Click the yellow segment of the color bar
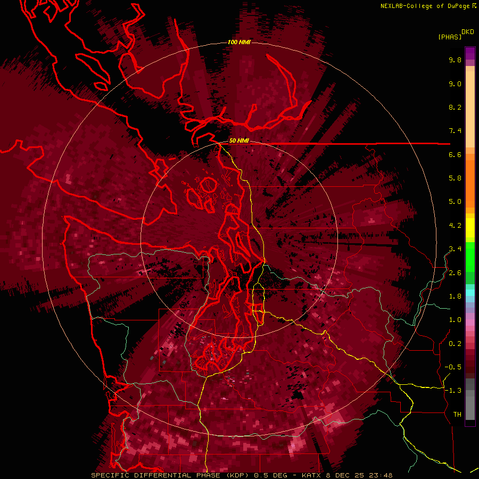The height and width of the screenshot is (479, 479). (x=470, y=228)
